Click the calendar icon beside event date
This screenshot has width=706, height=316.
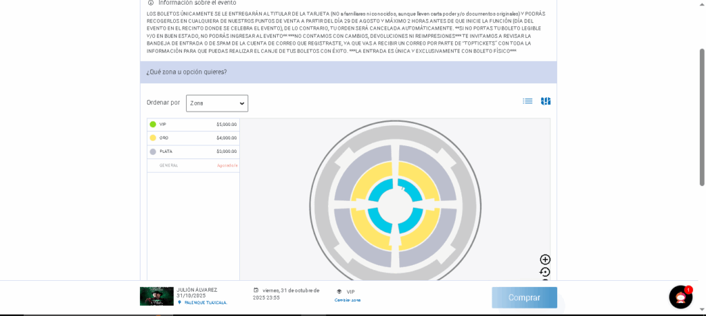[256, 290]
